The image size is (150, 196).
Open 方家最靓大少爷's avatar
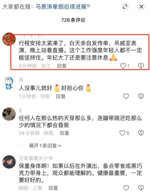[x=9, y=162]
